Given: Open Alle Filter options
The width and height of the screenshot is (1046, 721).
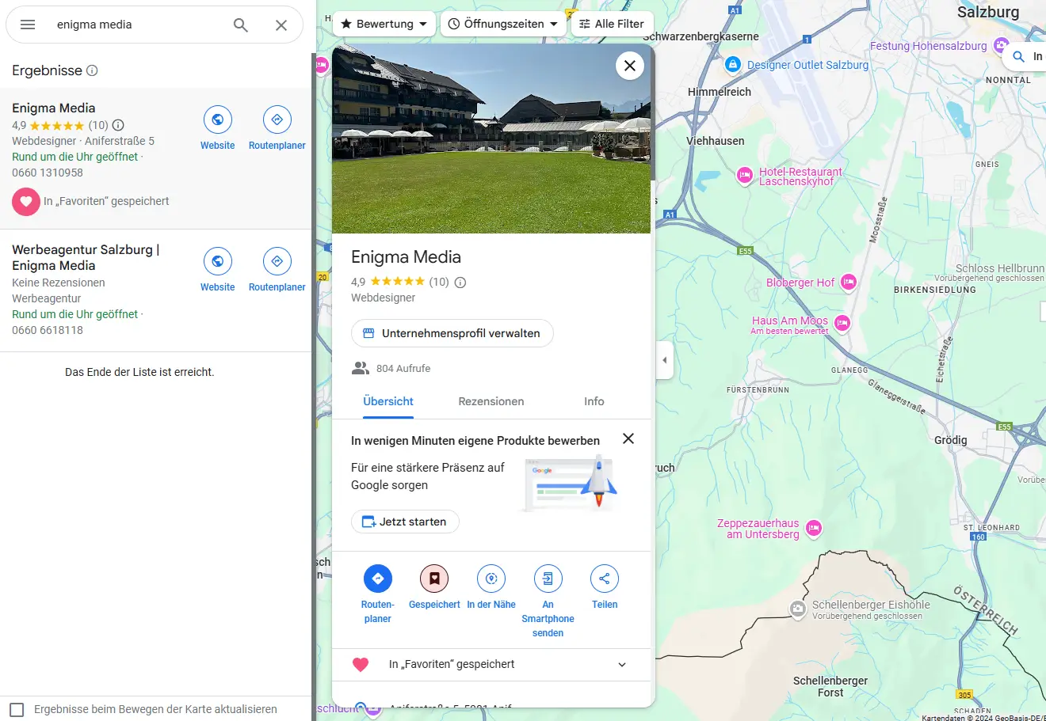Looking at the screenshot, I should tap(612, 24).
